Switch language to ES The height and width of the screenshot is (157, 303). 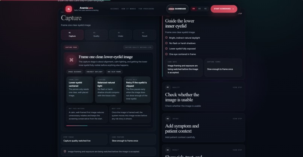199,9
